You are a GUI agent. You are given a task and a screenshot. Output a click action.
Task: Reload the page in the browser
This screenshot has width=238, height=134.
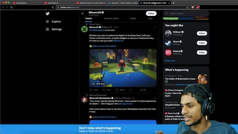click(12, 7)
